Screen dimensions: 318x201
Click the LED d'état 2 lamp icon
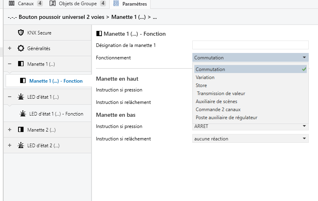21,145
